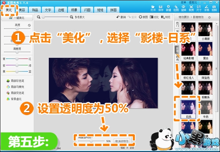220x152 pixels.
Task: Open the 菜单 menu
Action: coord(183,2)
